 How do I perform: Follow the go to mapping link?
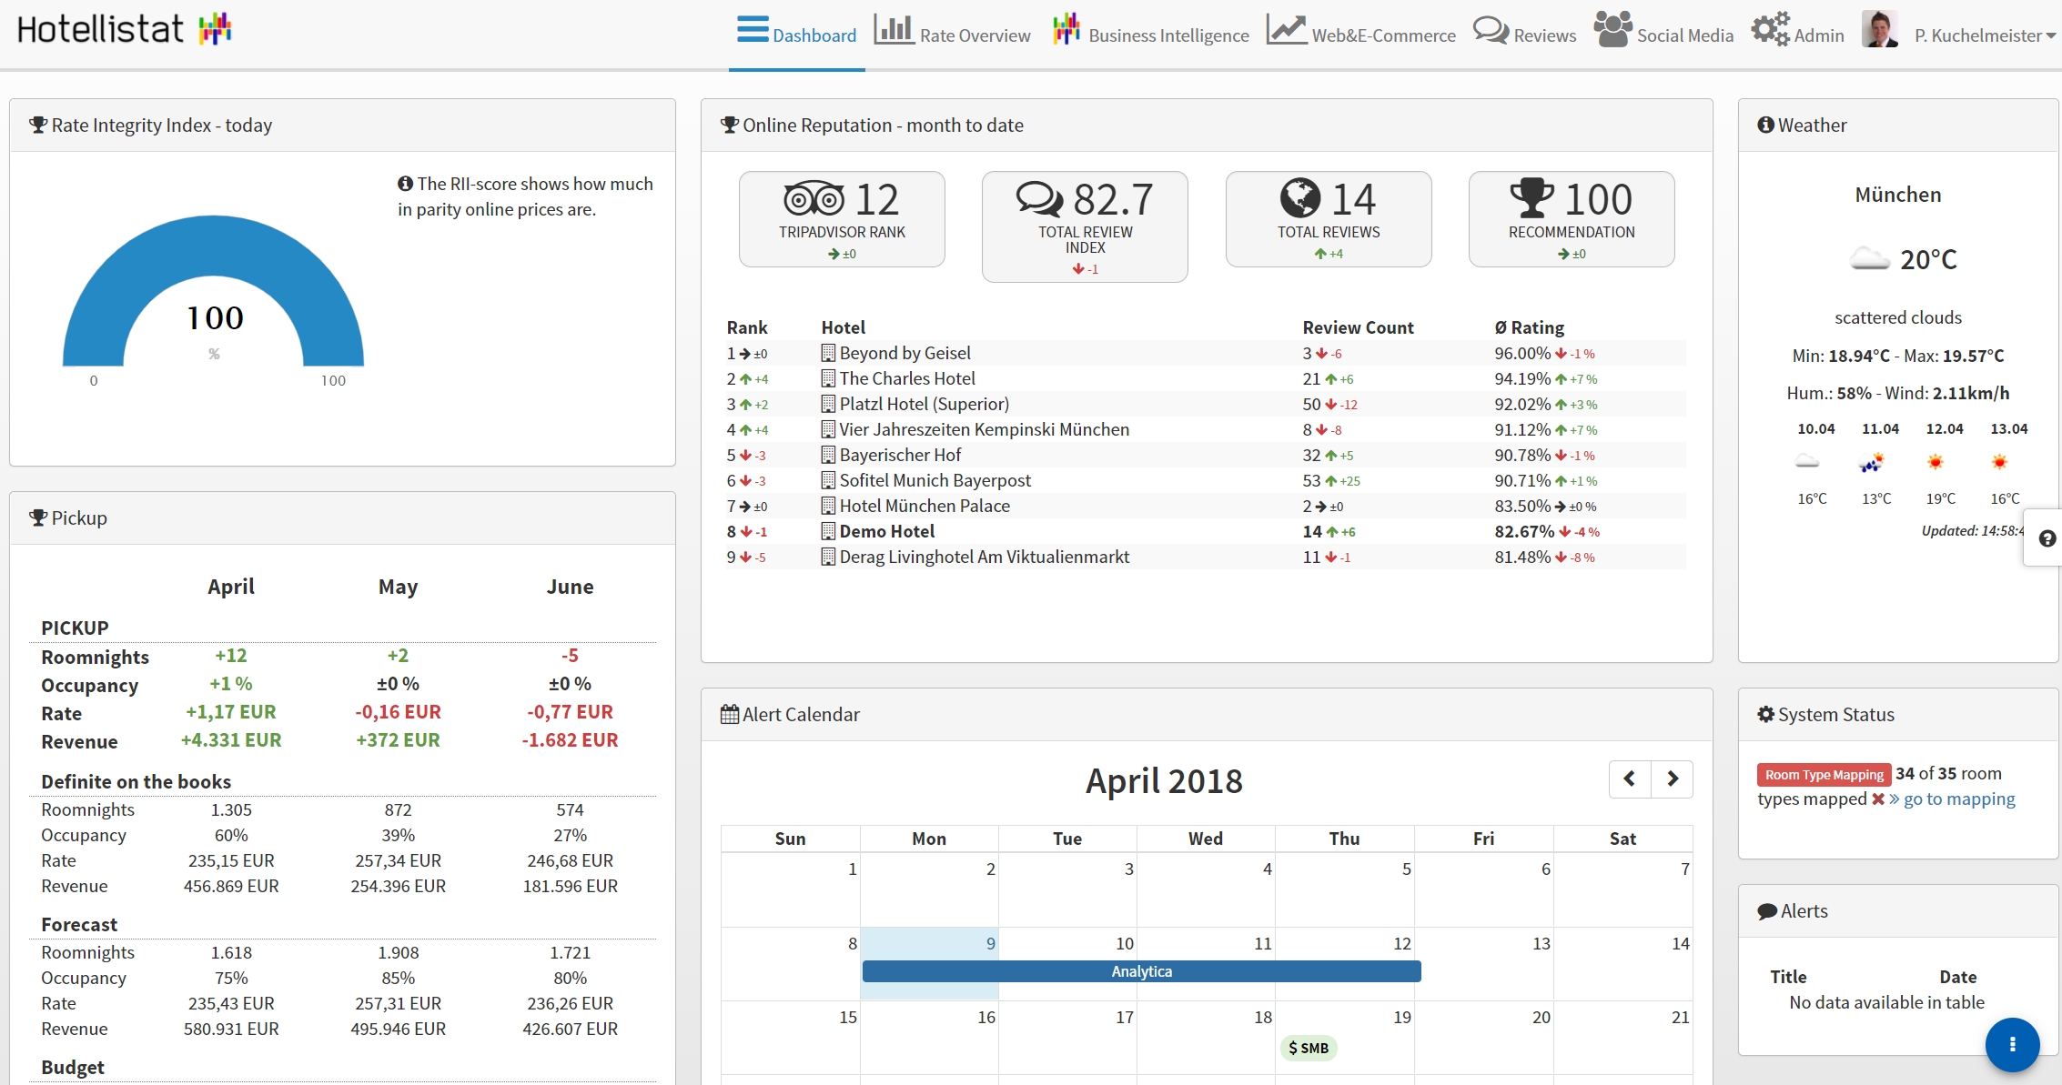coord(1958,799)
